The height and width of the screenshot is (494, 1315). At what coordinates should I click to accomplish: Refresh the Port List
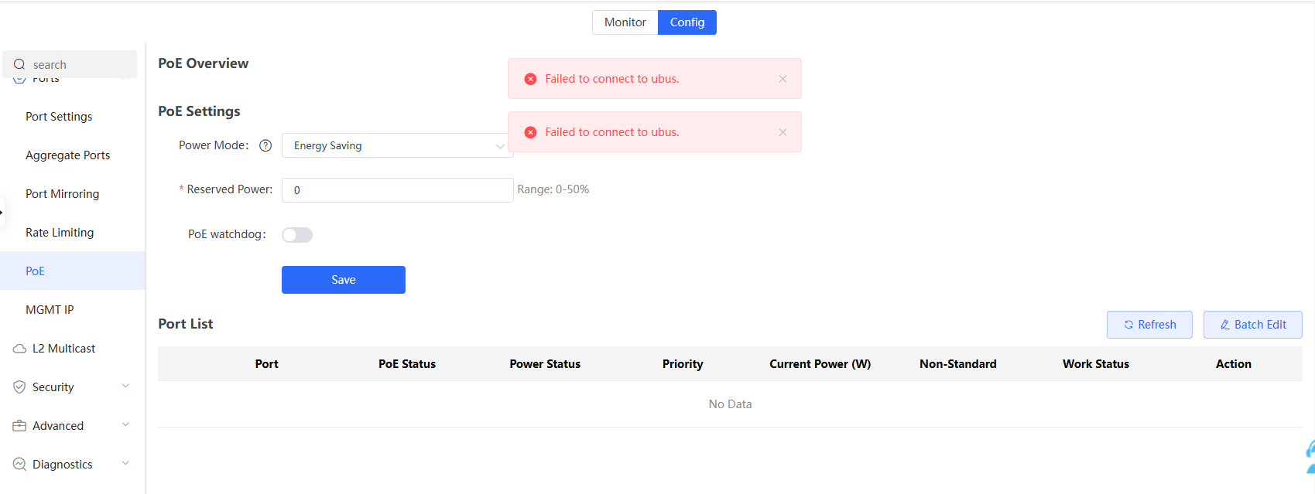pyautogui.click(x=1149, y=325)
